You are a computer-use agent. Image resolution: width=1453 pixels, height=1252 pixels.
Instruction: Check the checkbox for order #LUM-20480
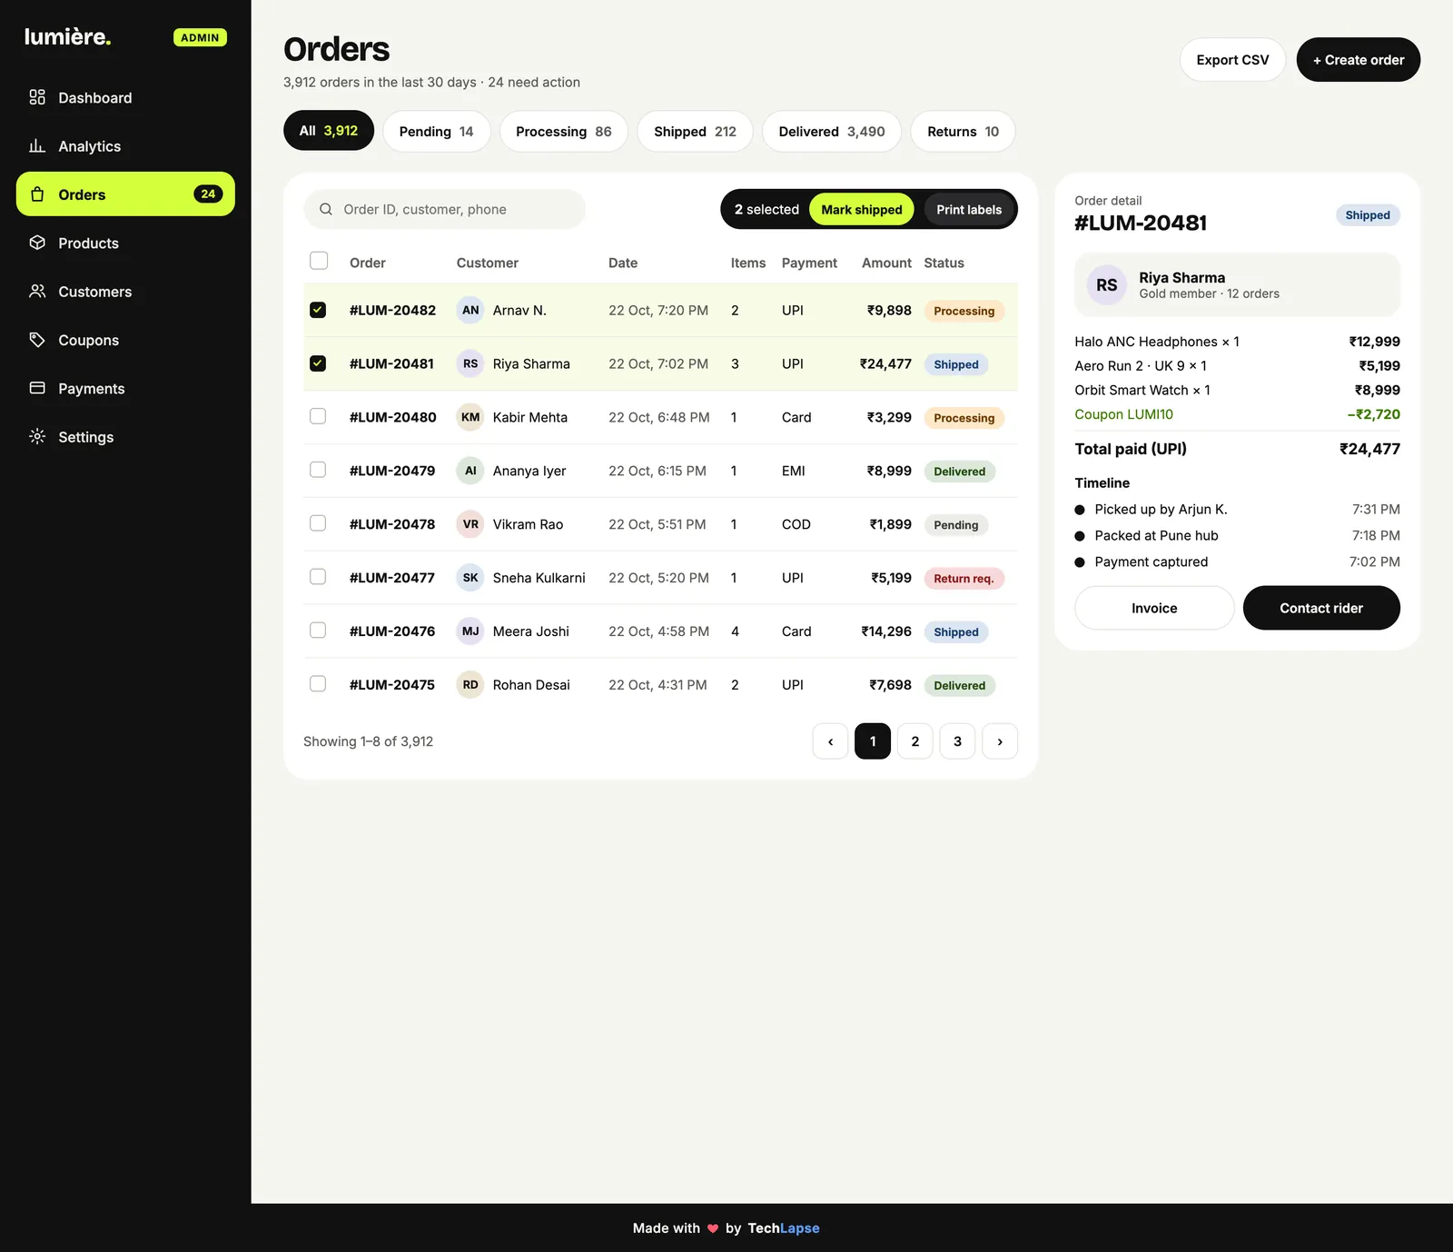click(318, 416)
